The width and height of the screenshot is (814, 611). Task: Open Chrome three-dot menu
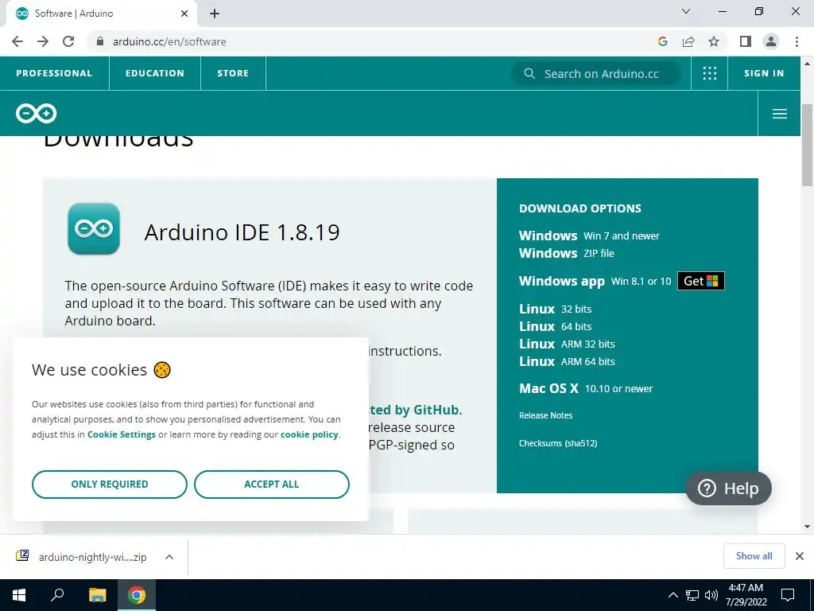click(x=797, y=41)
